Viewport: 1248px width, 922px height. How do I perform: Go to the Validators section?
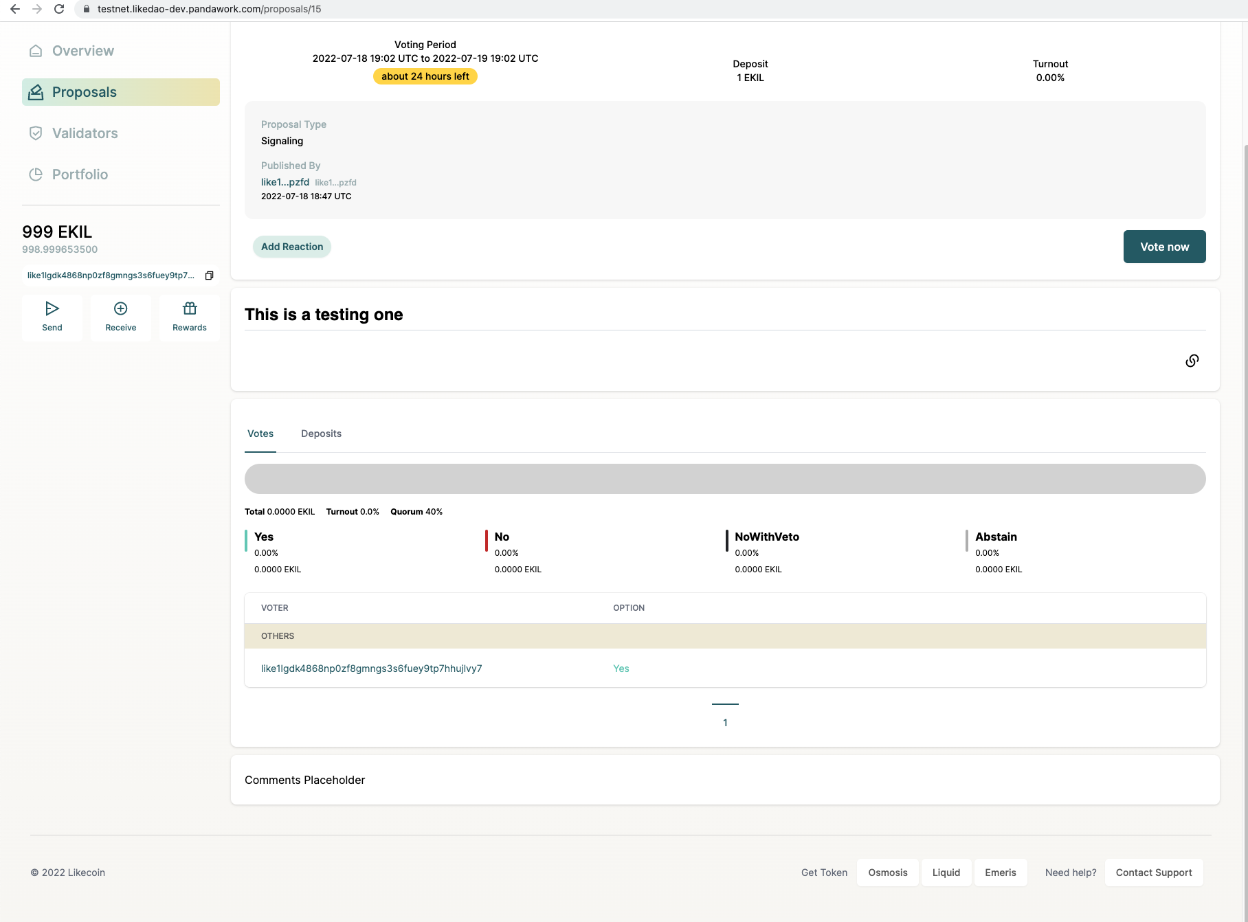[x=85, y=133]
